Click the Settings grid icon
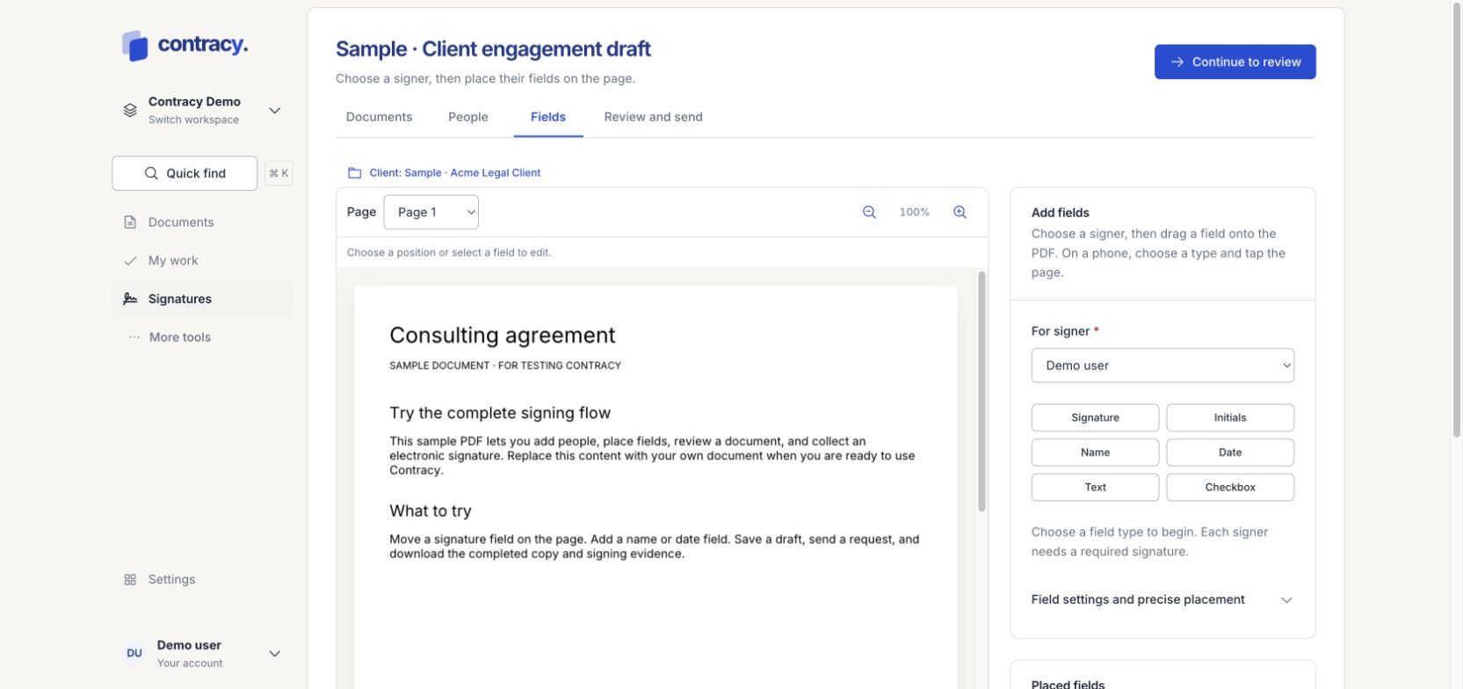This screenshot has height=689, width=1463. pyautogui.click(x=130, y=580)
